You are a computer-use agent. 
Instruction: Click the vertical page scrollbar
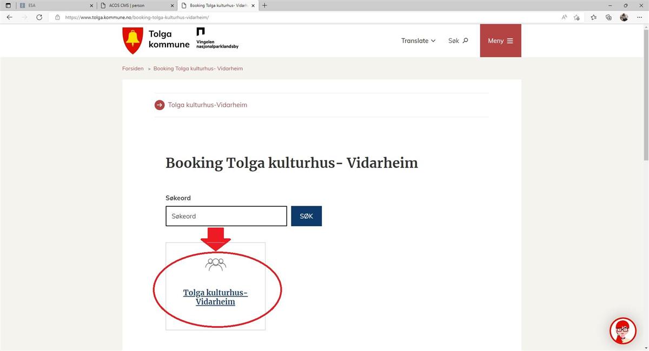point(646,93)
